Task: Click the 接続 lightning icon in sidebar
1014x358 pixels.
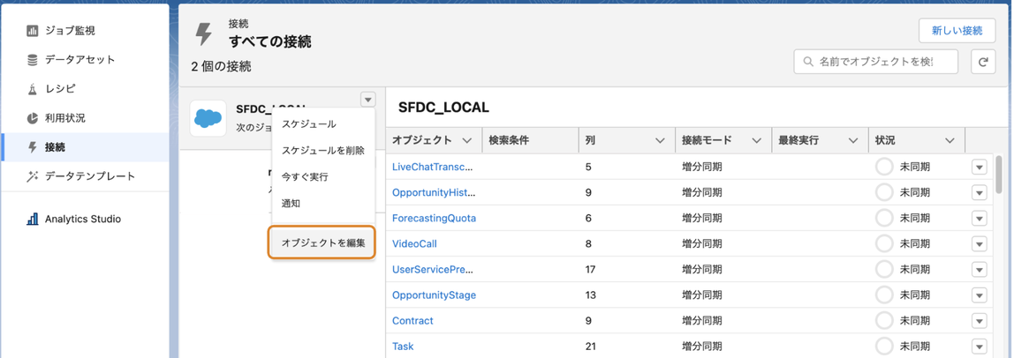Action: 33,147
